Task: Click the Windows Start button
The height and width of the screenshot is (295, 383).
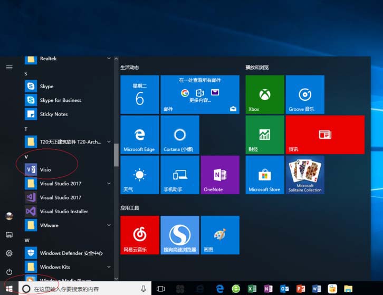Action: (x=9, y=289)
